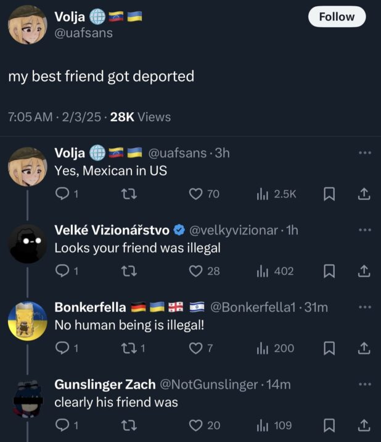Share Volja's "Yes, Mexican in US" reply
This screenshot has width=381, height=442.
[364, 194]
